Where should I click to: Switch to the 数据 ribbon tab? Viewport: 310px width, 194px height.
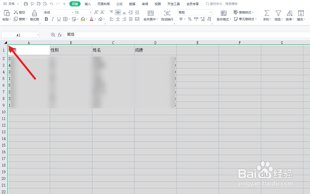(x=132, y=4)
